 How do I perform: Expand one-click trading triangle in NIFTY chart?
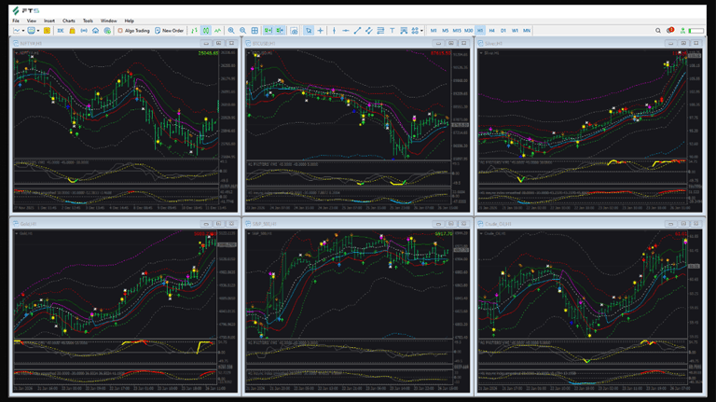coord(17,53)
